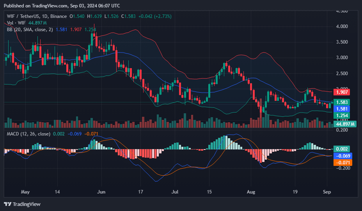Click the orange -0.071 signal line label
This screenshot has width=362, height=211.
click(x=342, y=162)
